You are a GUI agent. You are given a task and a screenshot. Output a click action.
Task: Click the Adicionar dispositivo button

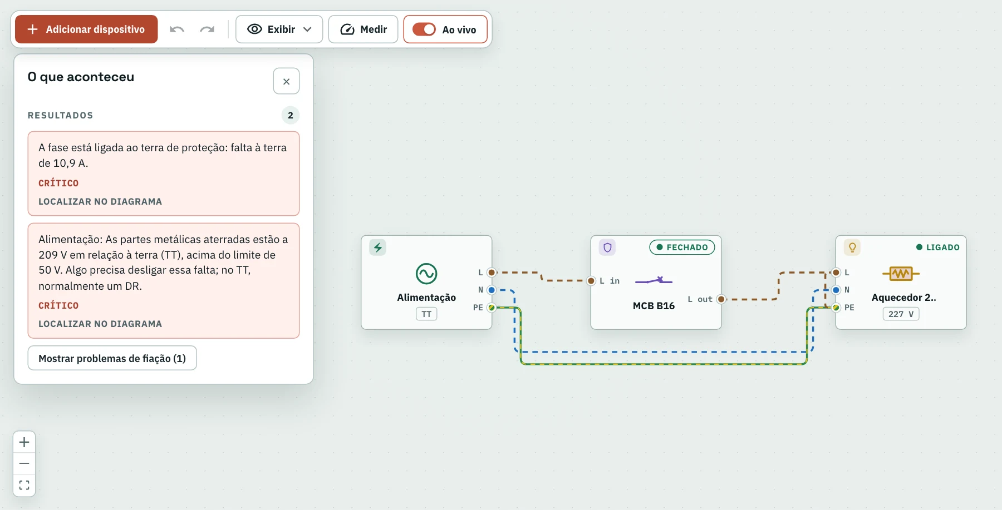point(86,29)
